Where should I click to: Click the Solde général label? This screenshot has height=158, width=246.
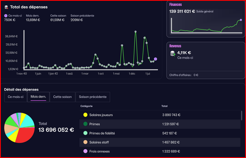[x=205, y=11]
